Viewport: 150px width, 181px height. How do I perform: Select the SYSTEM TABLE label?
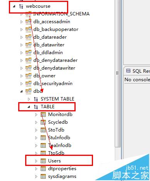pos(57,99)
